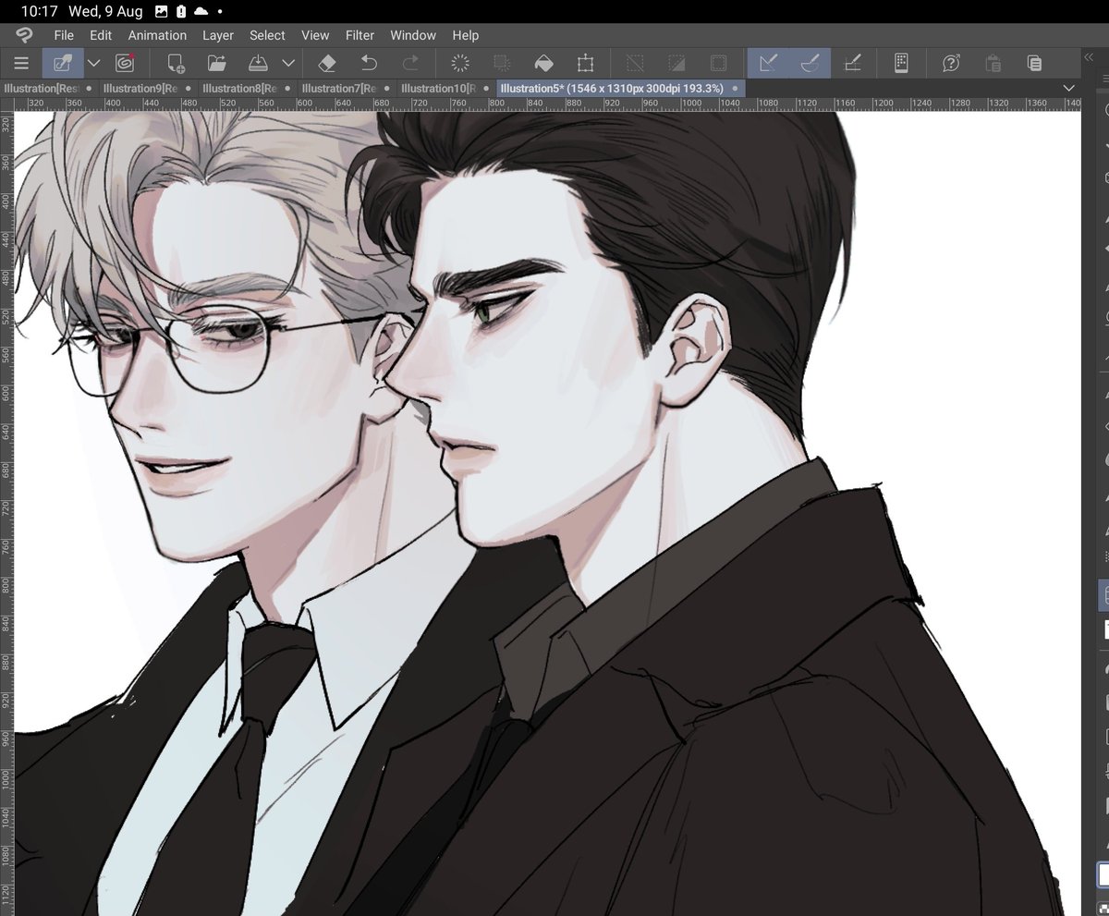Tap the cloud notification icon in status bar
1109x916 pixels.
pyautogui.click(x=200, y=11)
